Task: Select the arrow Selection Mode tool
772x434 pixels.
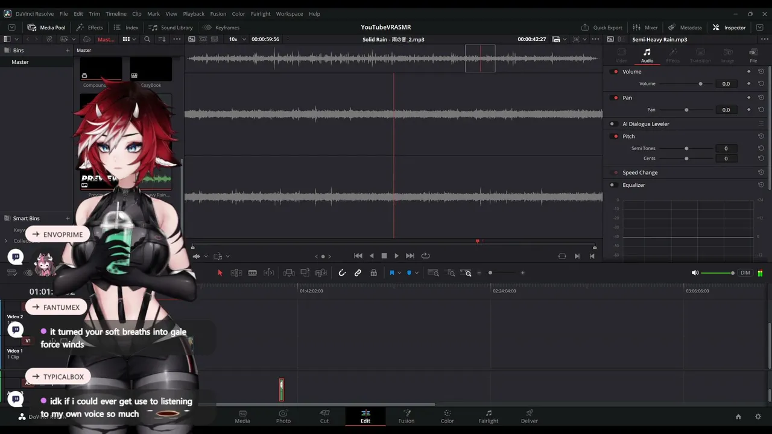Action: (220, 273)
